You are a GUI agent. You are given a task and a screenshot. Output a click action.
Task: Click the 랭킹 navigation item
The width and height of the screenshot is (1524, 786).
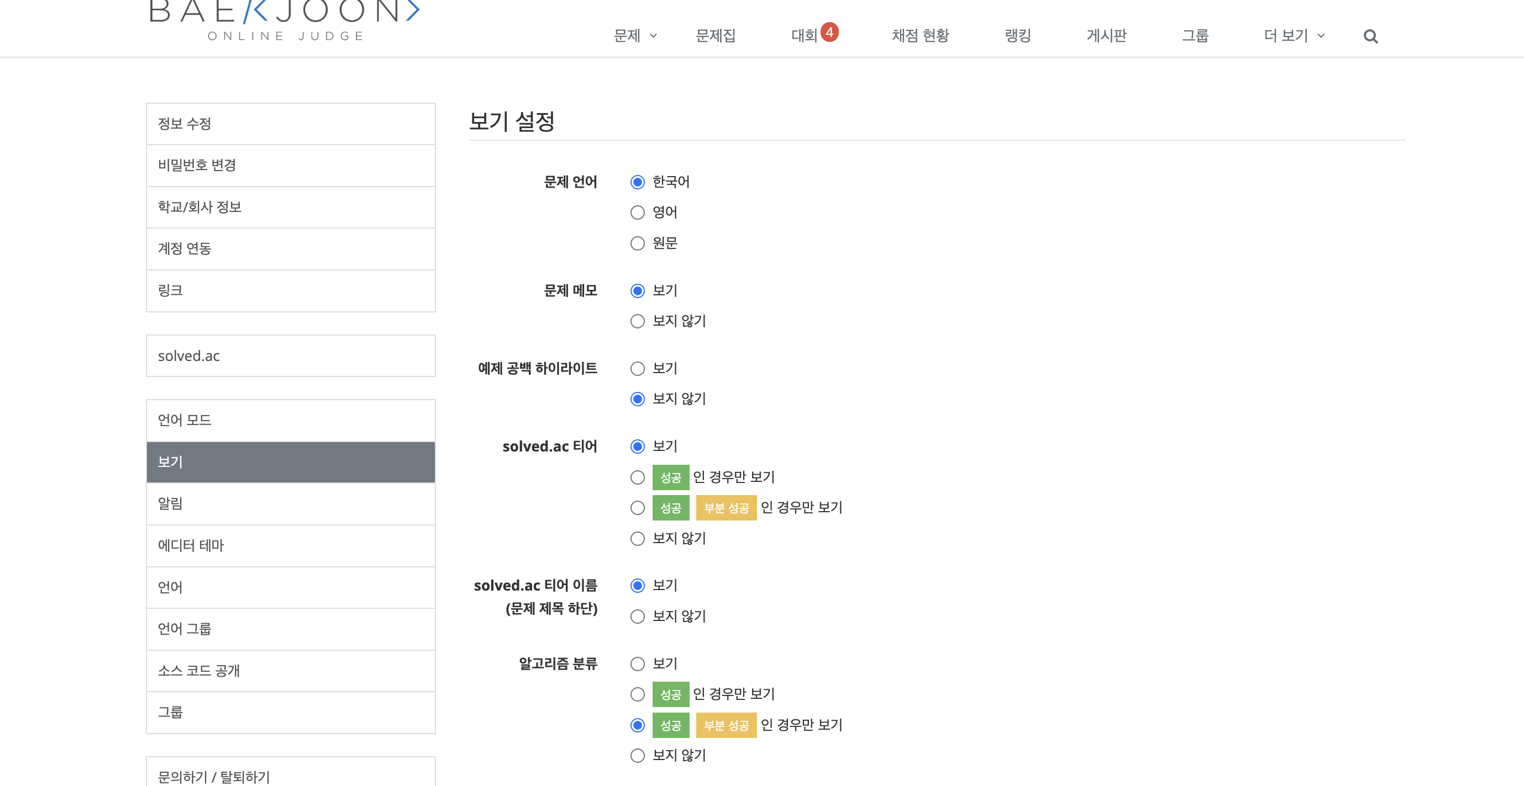(1017, 36)
